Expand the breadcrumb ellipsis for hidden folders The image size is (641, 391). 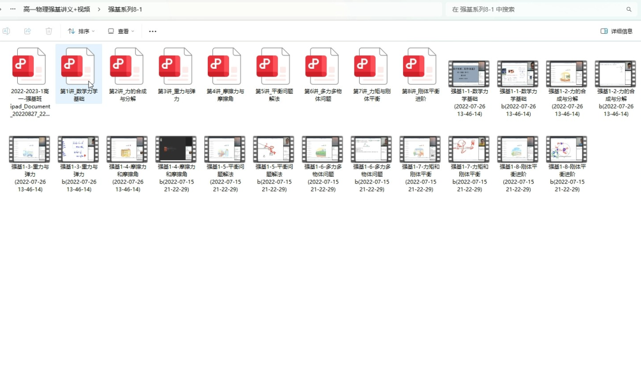pos(12,9)
